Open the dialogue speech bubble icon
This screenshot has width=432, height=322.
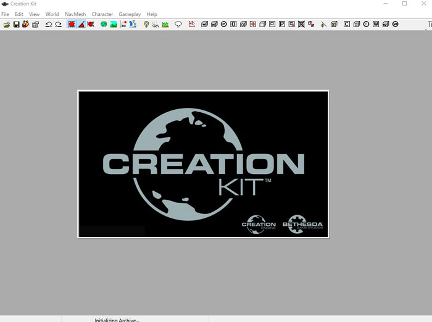[178, 25]
